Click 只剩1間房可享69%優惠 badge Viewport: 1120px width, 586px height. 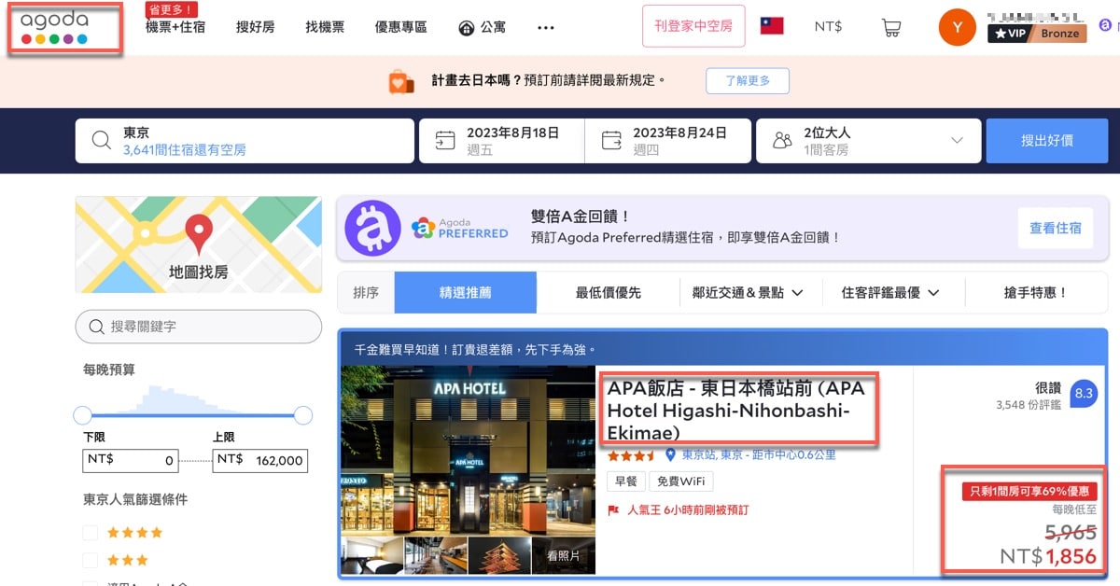[1029, 492]
